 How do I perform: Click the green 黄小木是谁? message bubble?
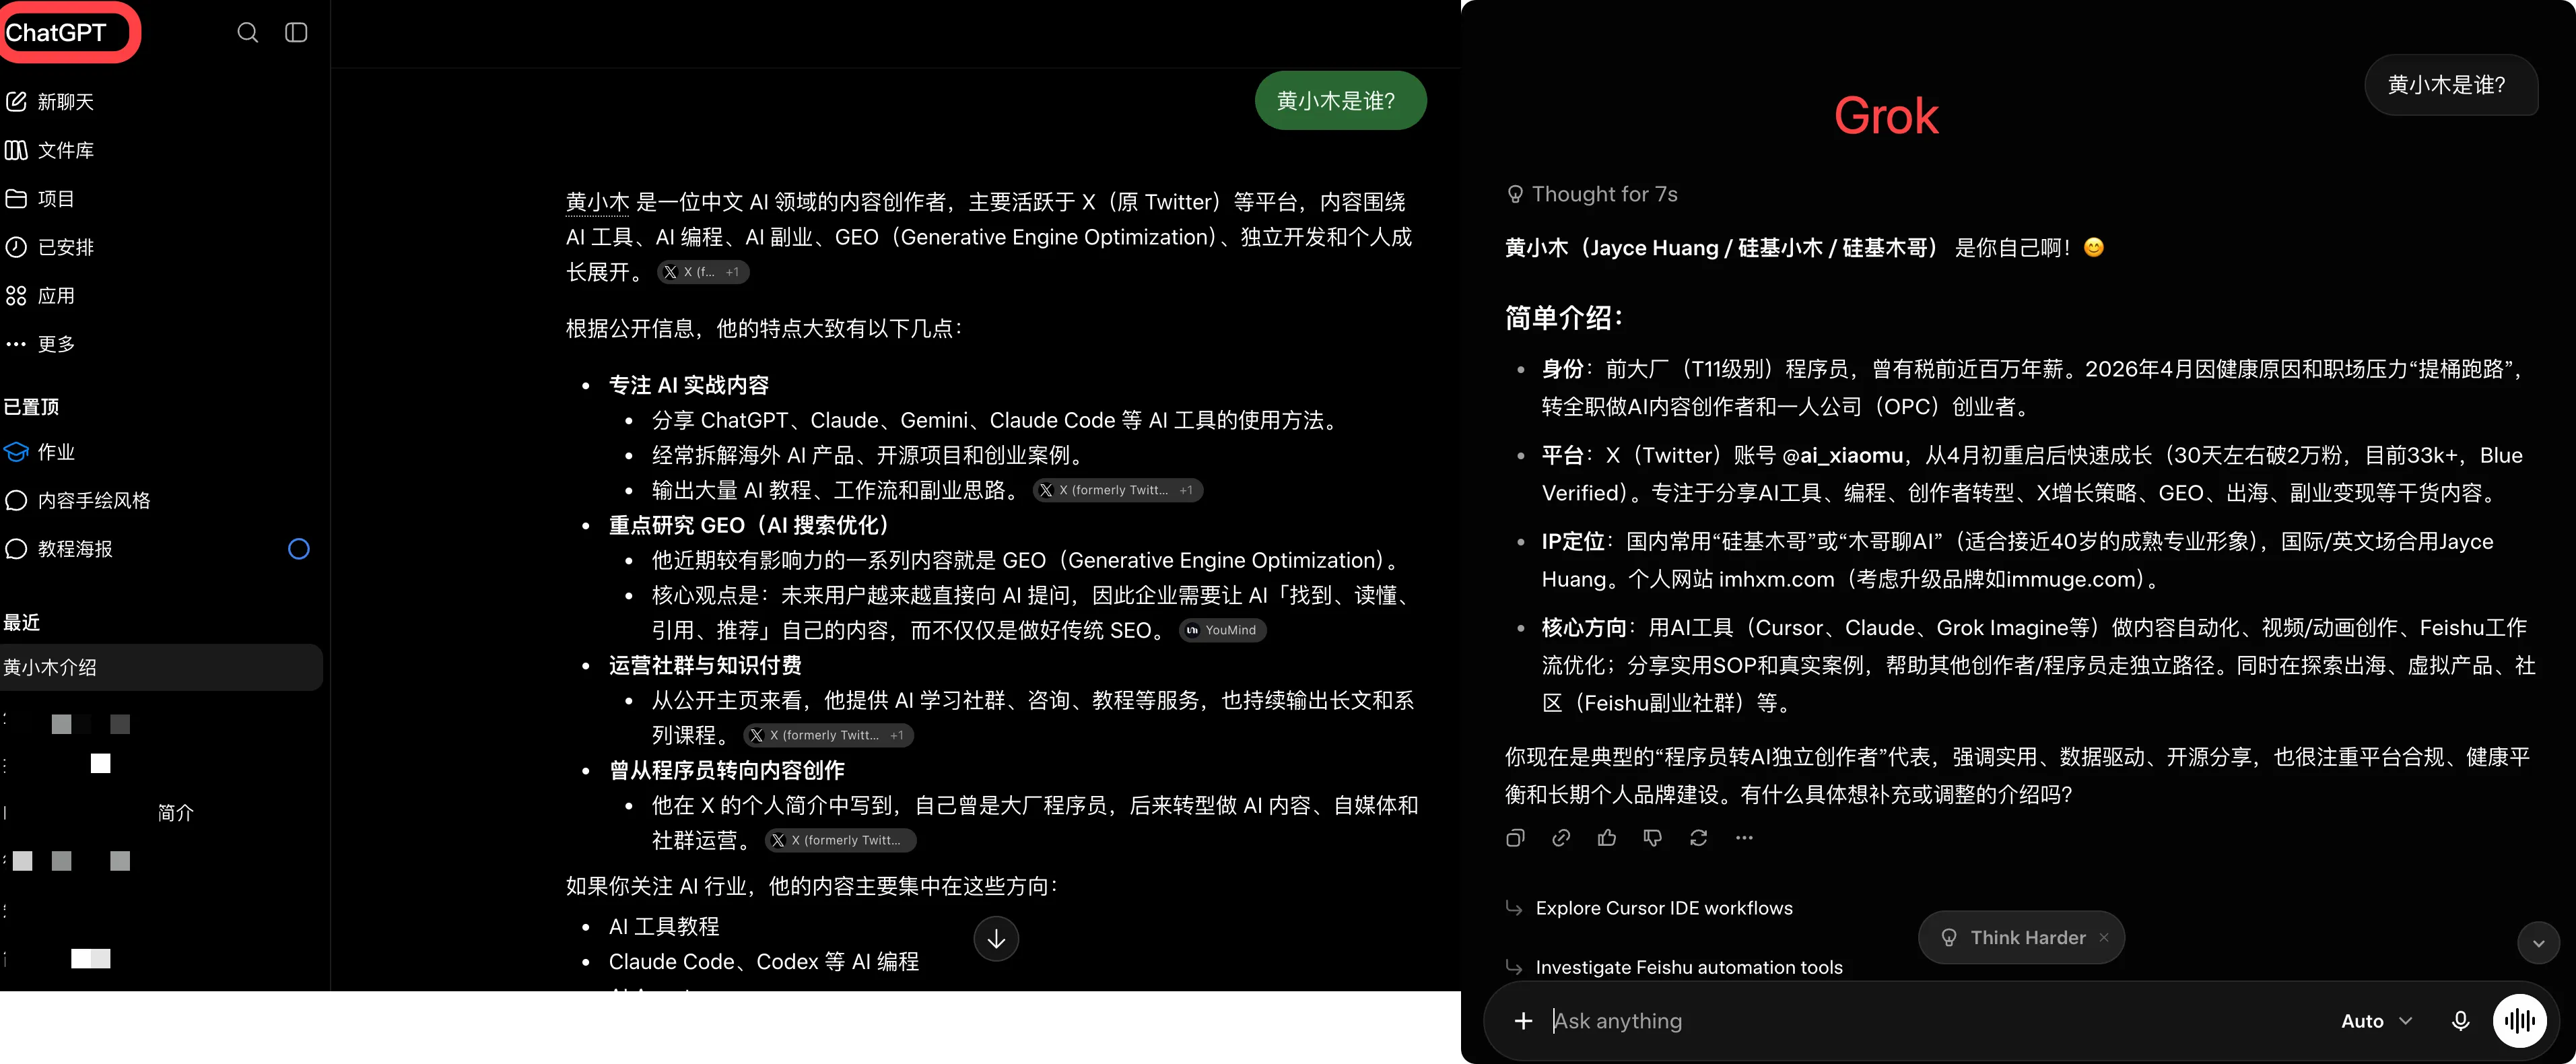[x=1340, y=101]
